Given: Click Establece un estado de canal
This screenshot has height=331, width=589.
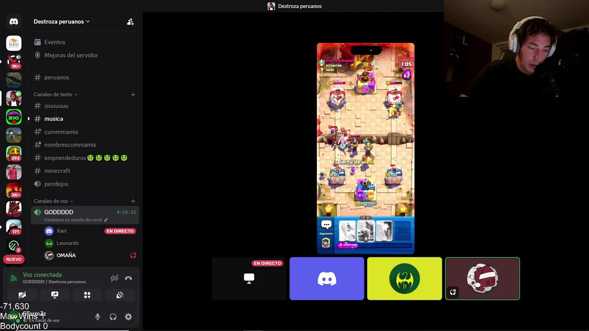Looking at the screenshot, I should [76, 220].
